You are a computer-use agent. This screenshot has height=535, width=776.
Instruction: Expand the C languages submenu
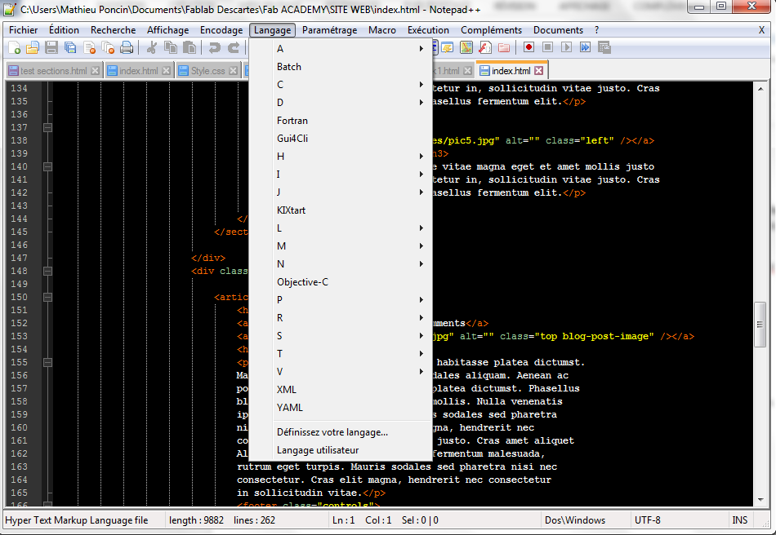(341, 85)
